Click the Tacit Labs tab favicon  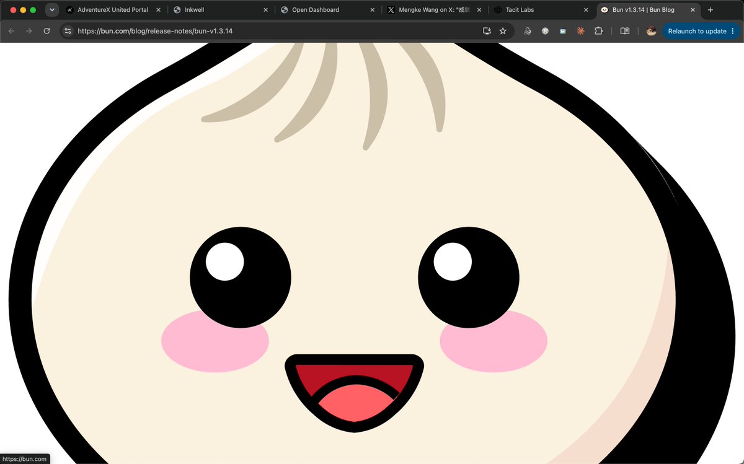[x=497, y=10]
